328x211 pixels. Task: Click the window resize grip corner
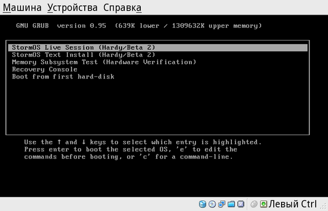323,206
